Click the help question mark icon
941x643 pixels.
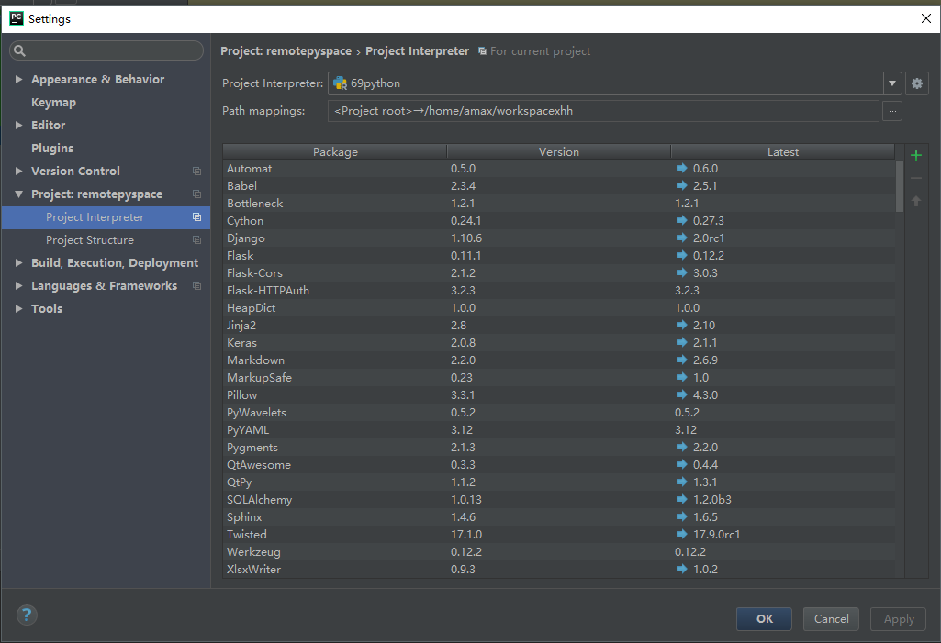(27, 615)
